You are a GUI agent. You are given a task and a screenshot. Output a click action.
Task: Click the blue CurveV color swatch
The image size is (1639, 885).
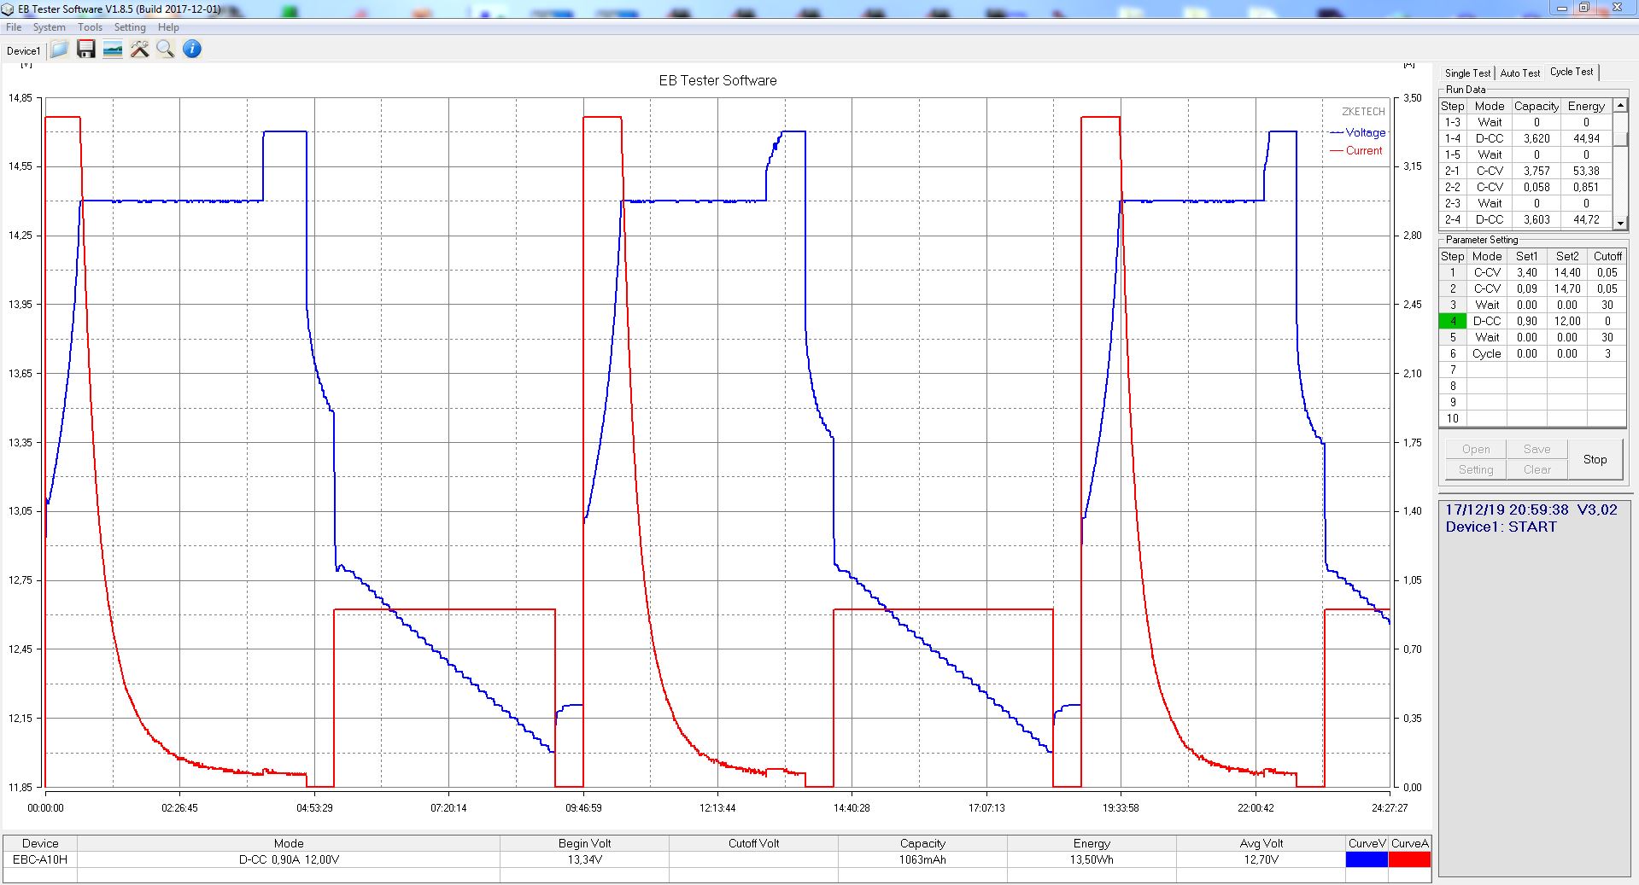pos(1367,859)
